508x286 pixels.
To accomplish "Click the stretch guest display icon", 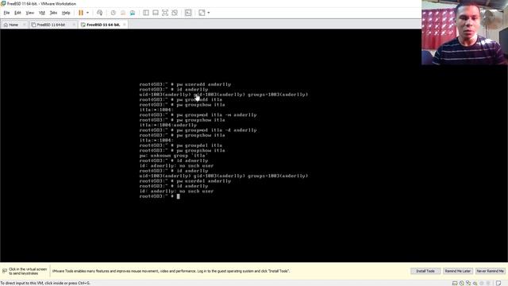I will click(202, 13).
